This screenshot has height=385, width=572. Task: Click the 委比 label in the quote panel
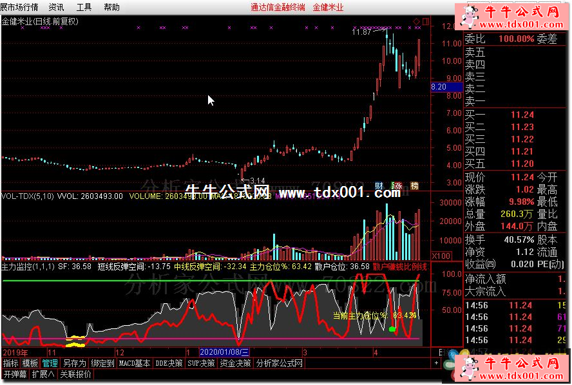click(x=475, y=39)
